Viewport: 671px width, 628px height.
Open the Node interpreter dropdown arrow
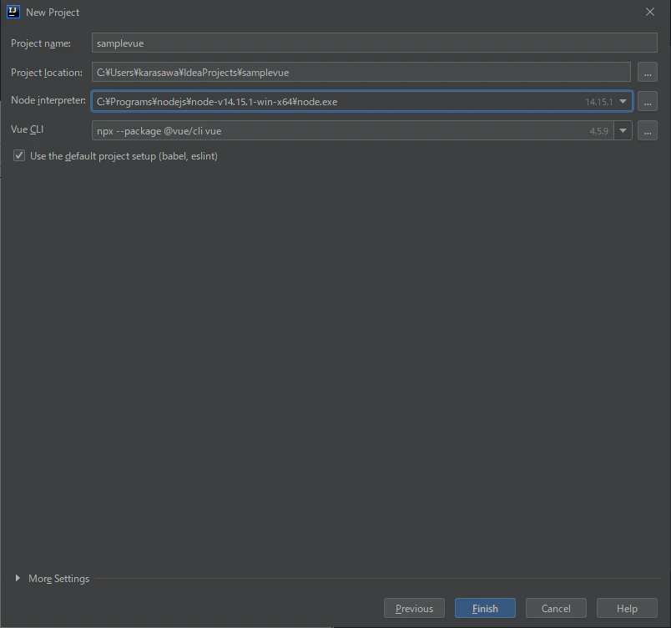click(623, 101)
